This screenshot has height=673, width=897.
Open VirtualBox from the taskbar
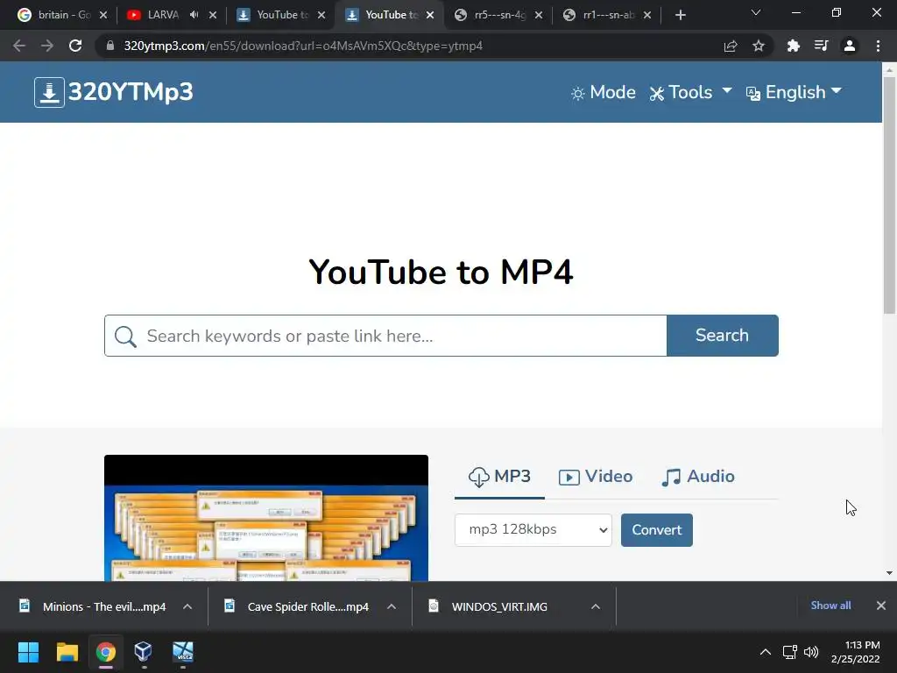point(144,652)
